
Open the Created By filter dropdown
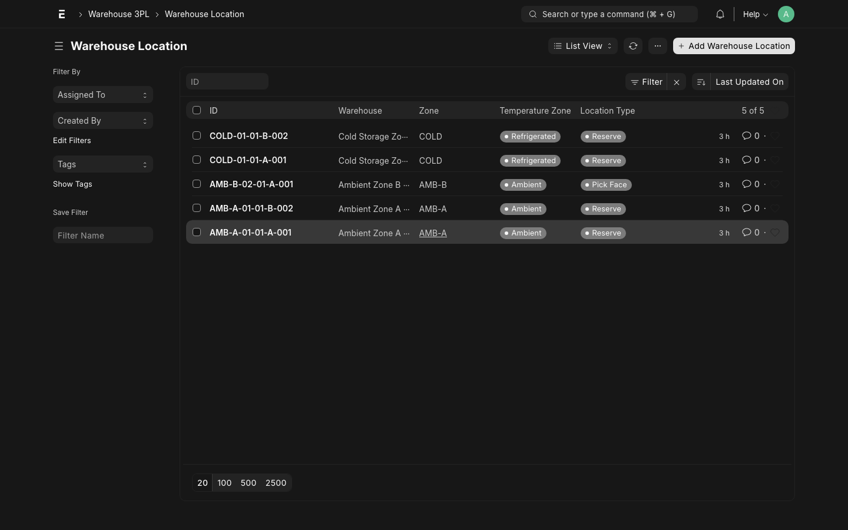pos(103,121)
